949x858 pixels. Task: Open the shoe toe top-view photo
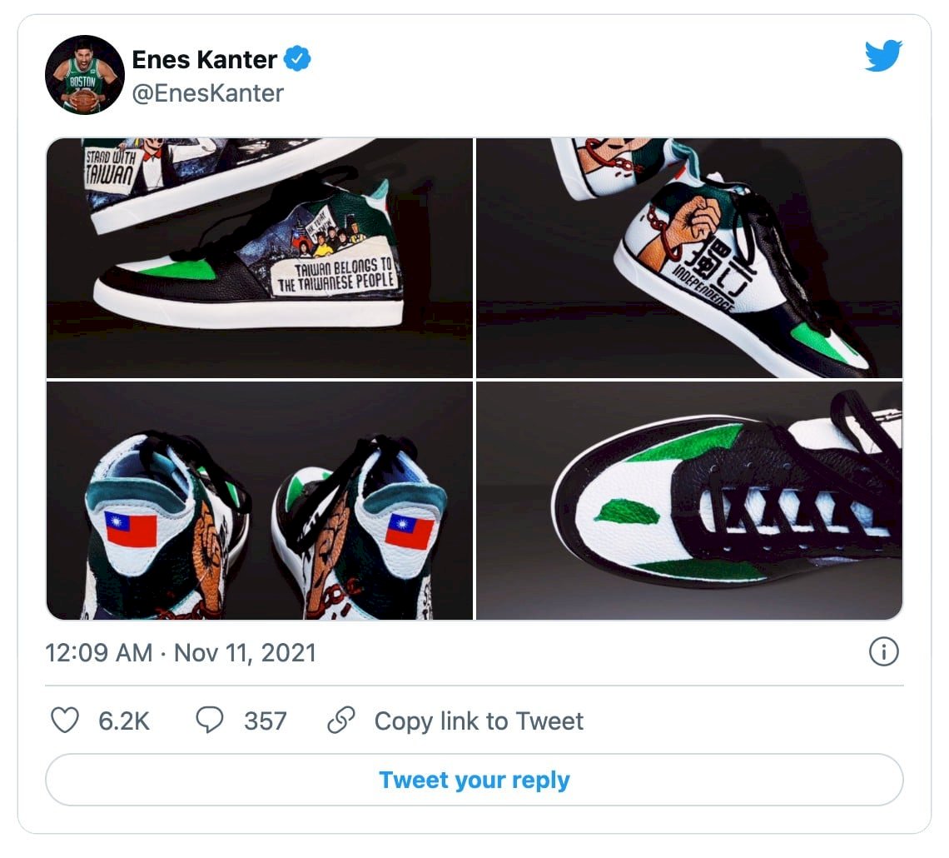[x=689, y=501]
